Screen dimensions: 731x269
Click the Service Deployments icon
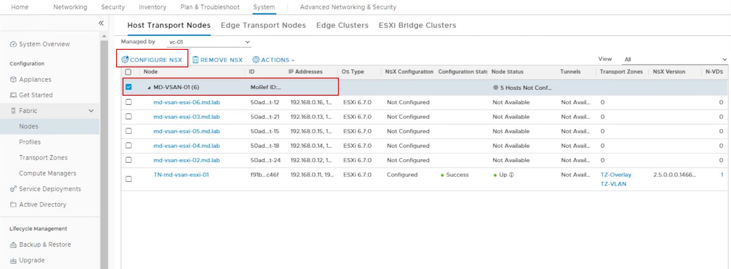[13, 189]
